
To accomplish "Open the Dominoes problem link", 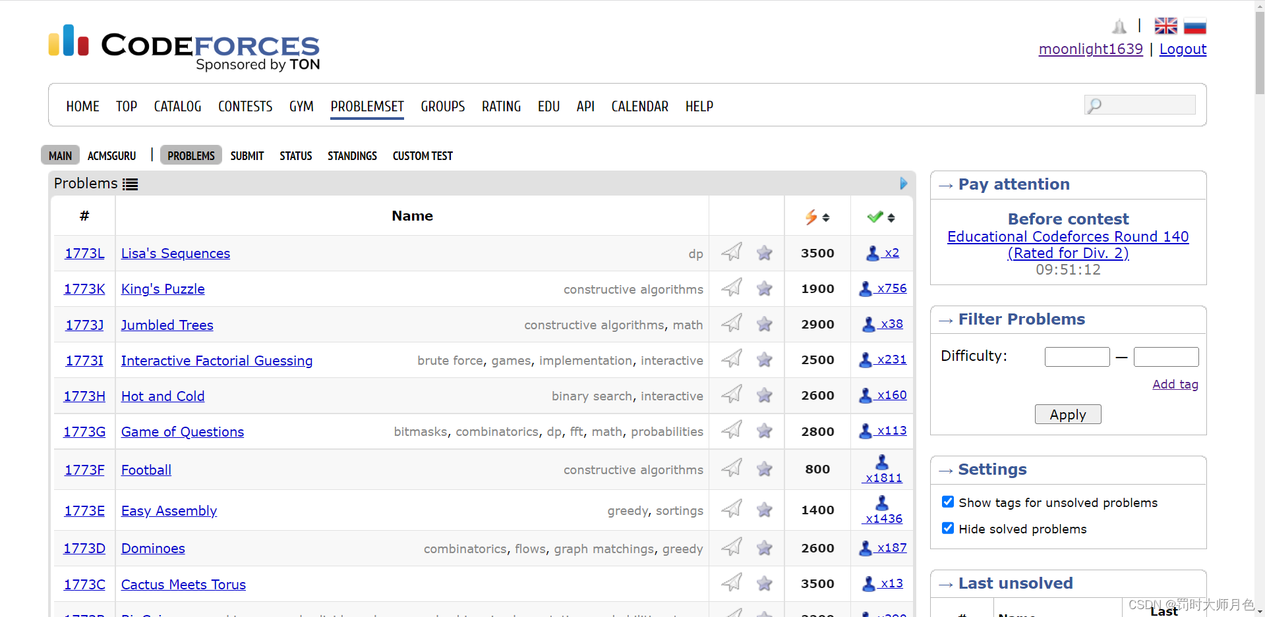I will [153, 549].
